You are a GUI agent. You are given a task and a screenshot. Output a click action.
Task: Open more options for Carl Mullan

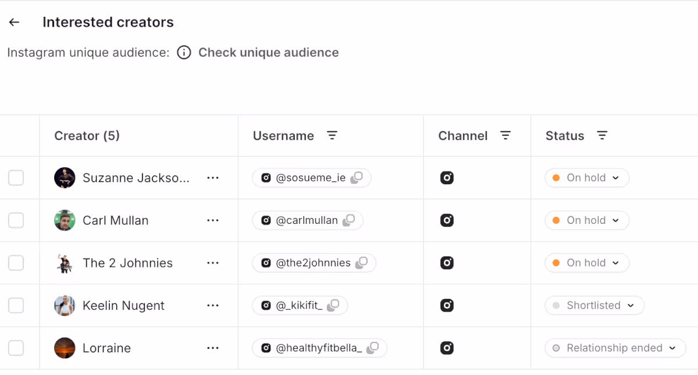click(x=213, y=220)
